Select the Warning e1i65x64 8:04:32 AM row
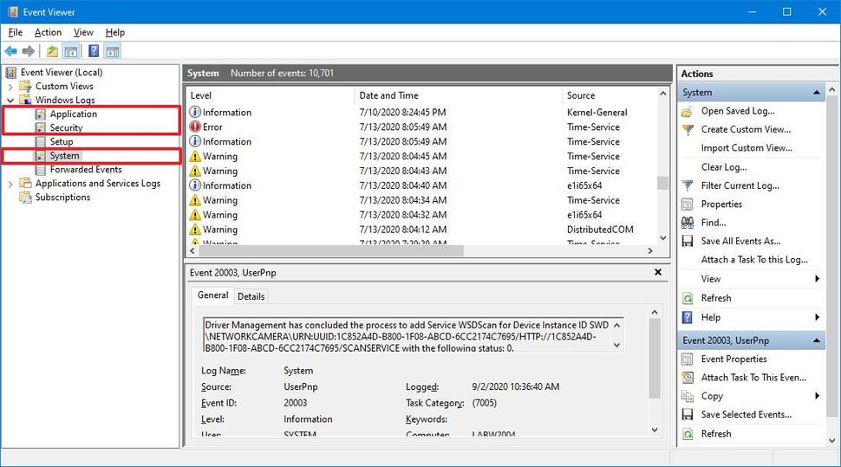The width and height of the screenshot is (841, 467). point(421,215)
